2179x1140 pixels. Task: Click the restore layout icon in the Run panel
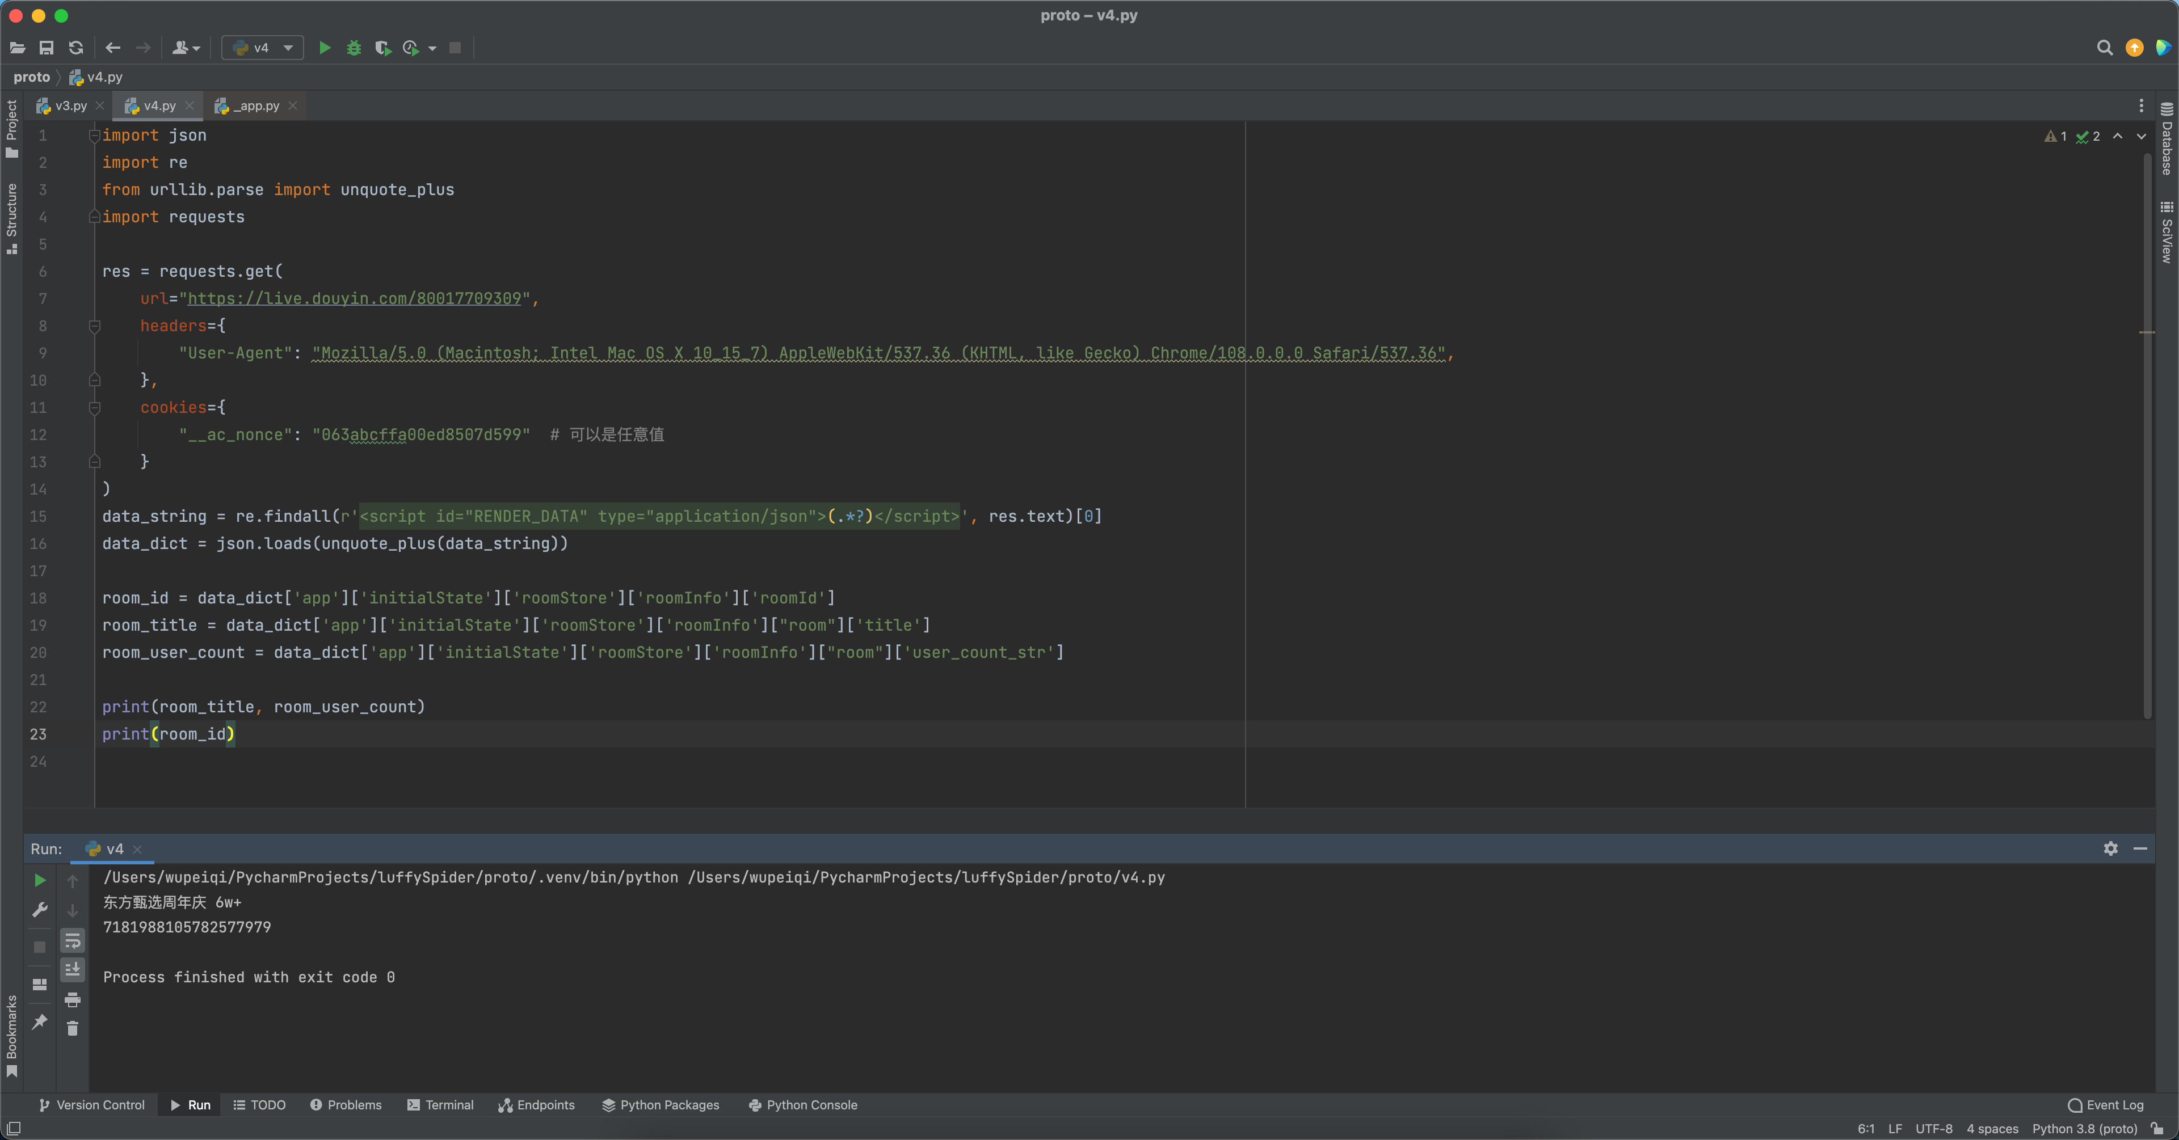click(x=40, y=985)
